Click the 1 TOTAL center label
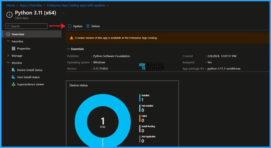Viewport: 271px width, 148px height. point(103,122)
